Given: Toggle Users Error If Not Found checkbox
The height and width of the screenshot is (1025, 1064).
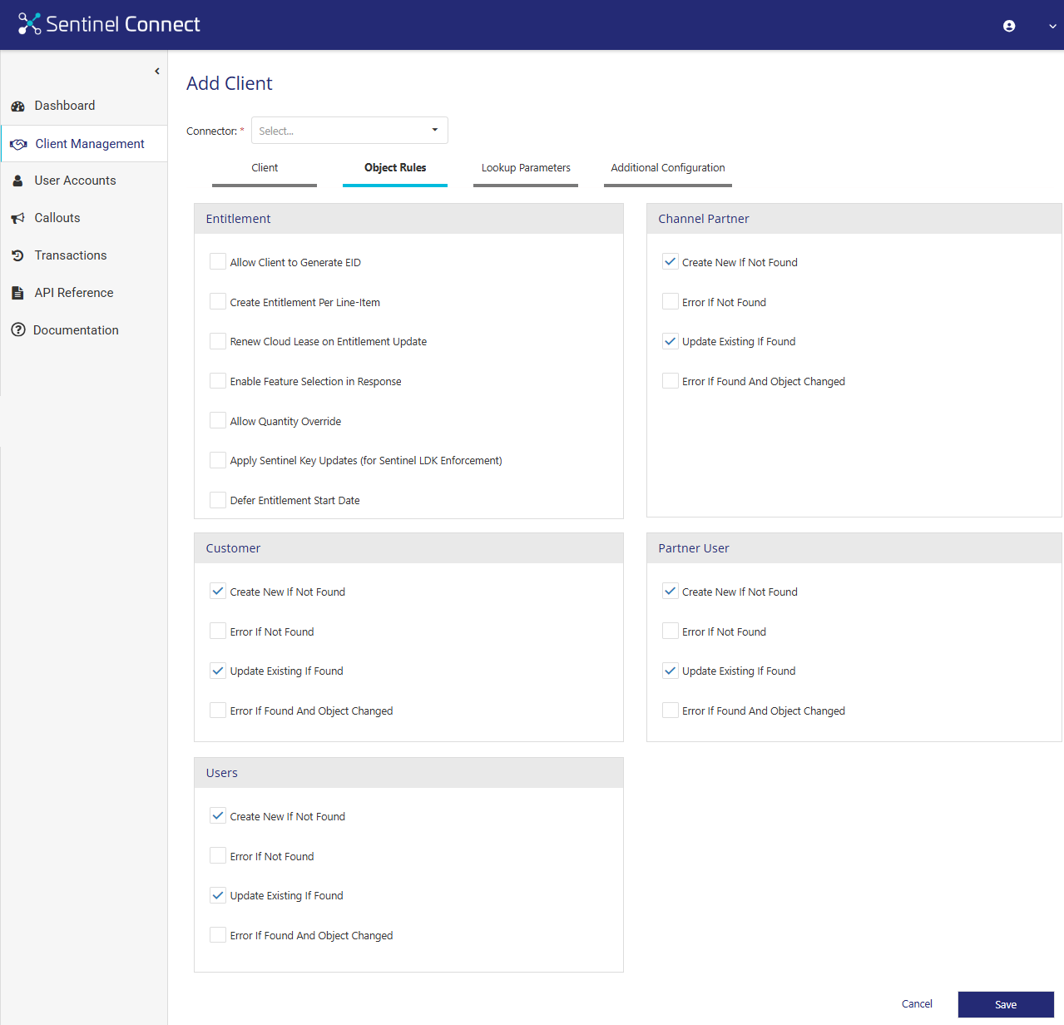Looking at the screenshot, I should click(218, 856).
